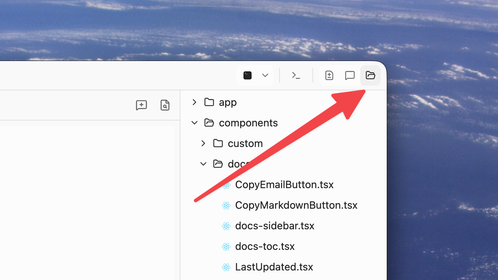Expand the app folder chevron
Image resolution: width=498 pixels, height=280 pixels.
click(x=194, y=102)
